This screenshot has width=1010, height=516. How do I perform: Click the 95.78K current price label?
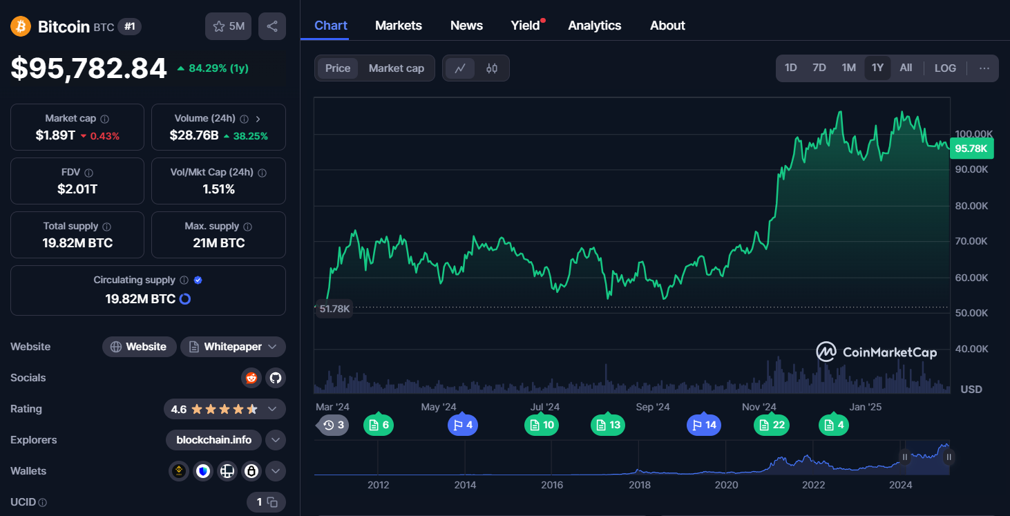(x=972, y=149)
